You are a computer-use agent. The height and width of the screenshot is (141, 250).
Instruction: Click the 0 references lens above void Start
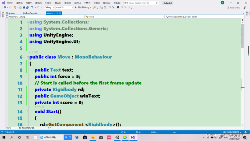39,107
